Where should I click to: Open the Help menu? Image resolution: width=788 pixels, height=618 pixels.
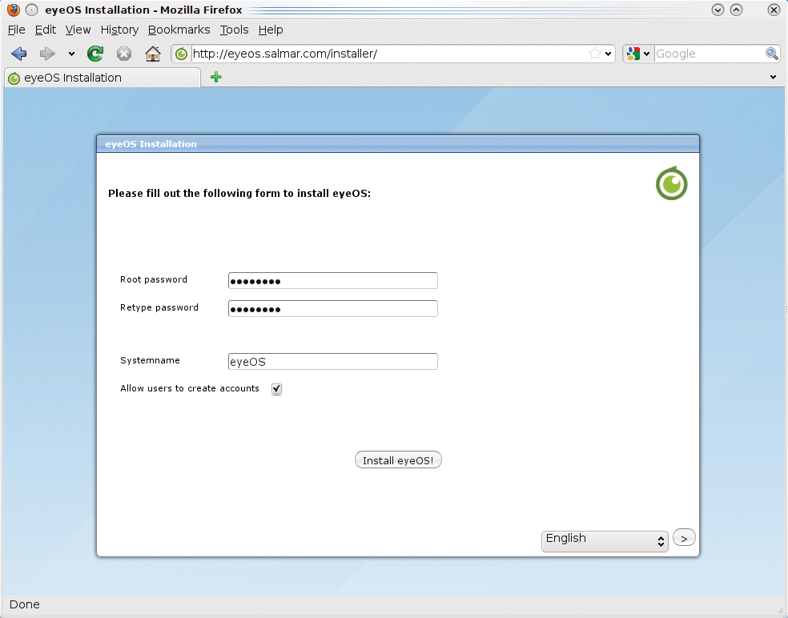(271, 30)
